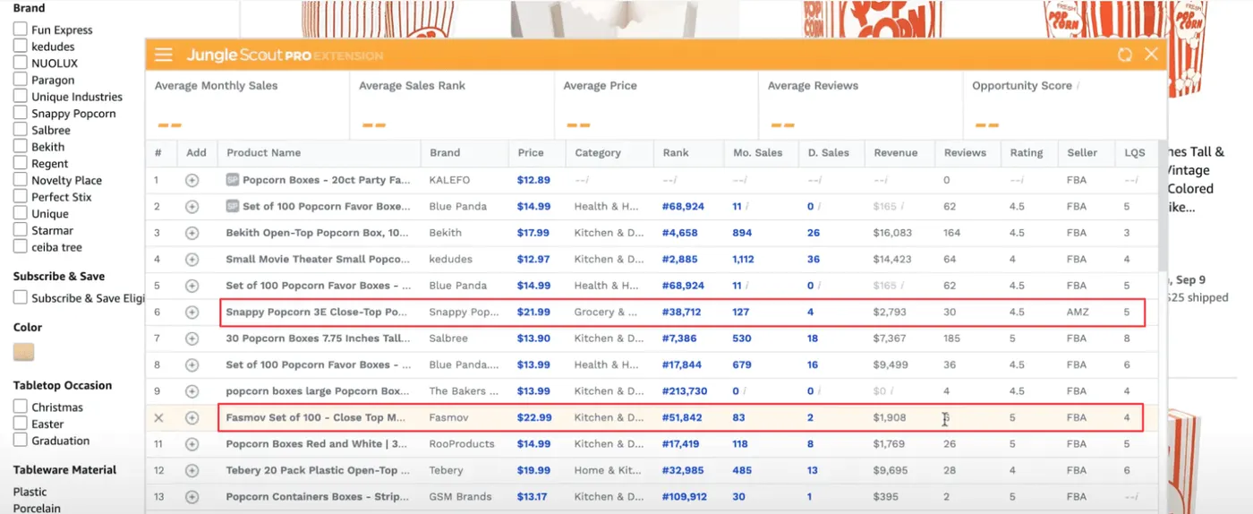The width and height of the screenshot is (1253, 514).
Task: Open Fasmov Set of 100 product link
Action: (x=316, y=418)
